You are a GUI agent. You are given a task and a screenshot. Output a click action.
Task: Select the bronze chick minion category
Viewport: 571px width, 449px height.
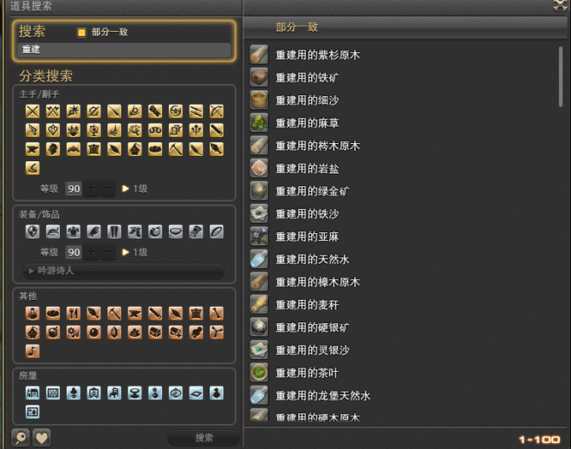tap(196, 332)
